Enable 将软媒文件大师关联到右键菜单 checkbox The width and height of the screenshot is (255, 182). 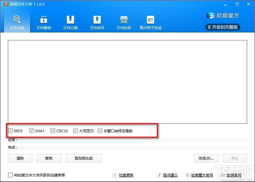click(11, 175)
